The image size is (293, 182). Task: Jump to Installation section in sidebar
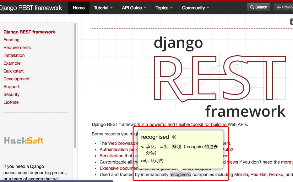click(x=14, y=55)
